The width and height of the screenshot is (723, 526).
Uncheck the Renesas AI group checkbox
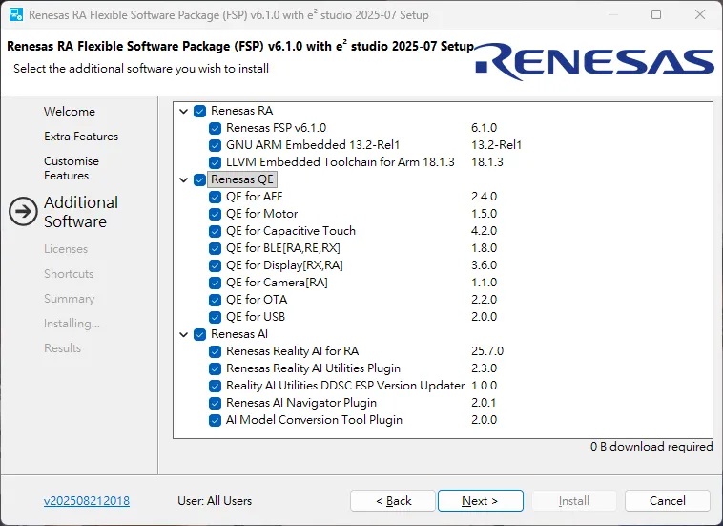(x=200, y=334)
